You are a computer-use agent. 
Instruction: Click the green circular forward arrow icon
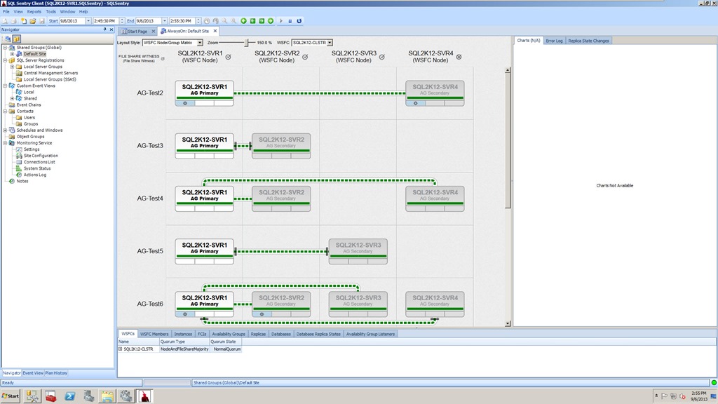coord(271,21)
